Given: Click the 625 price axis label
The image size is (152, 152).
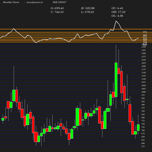Looking at the screenshot, I should pos(143,140).
